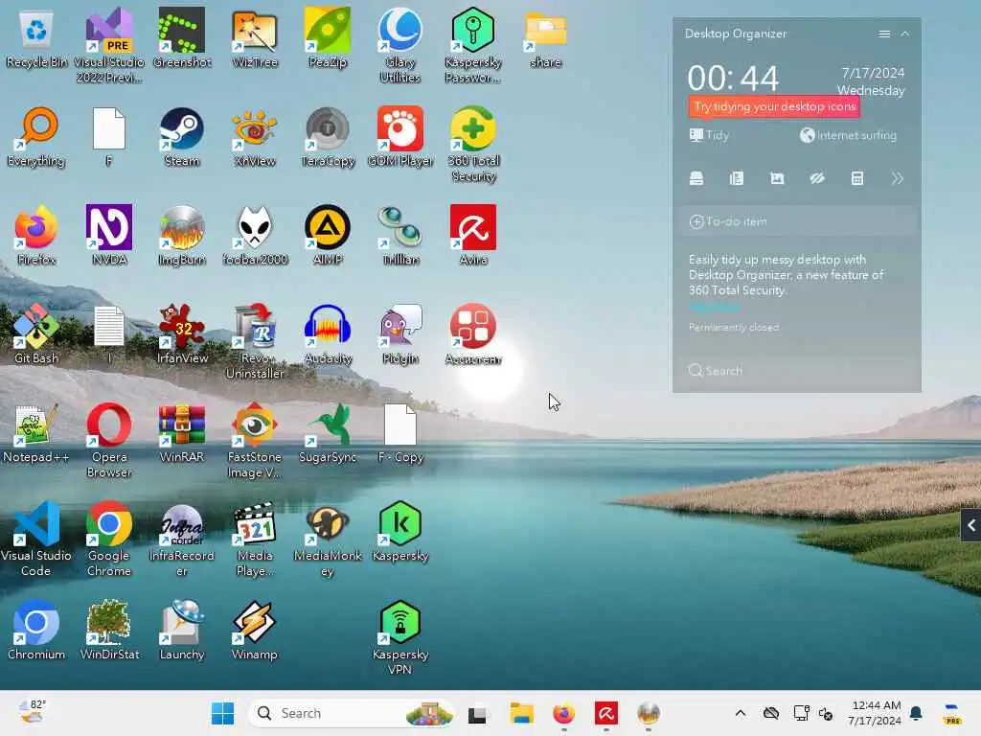Viewport: 981px width, 736px height.
Task: Select the InfraRecorder desktop shortcut
Action: [182, 539]
